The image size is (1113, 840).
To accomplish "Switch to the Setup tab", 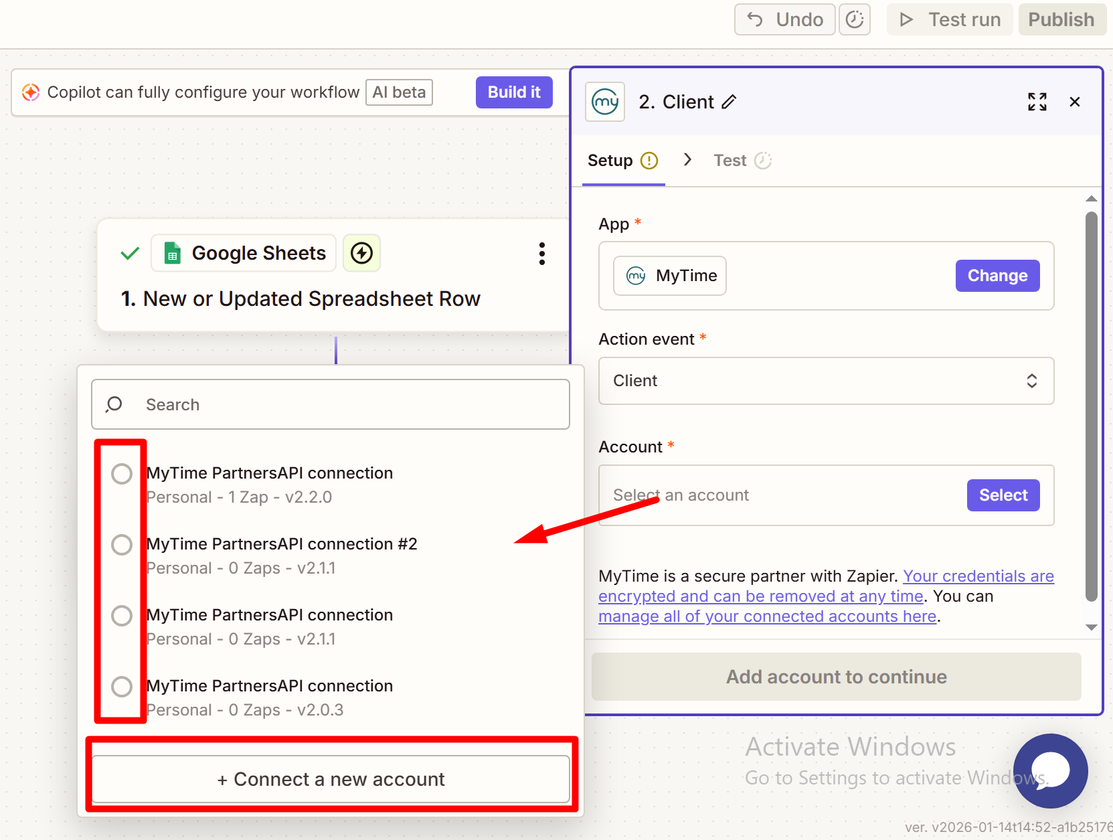I will (623, 161).
